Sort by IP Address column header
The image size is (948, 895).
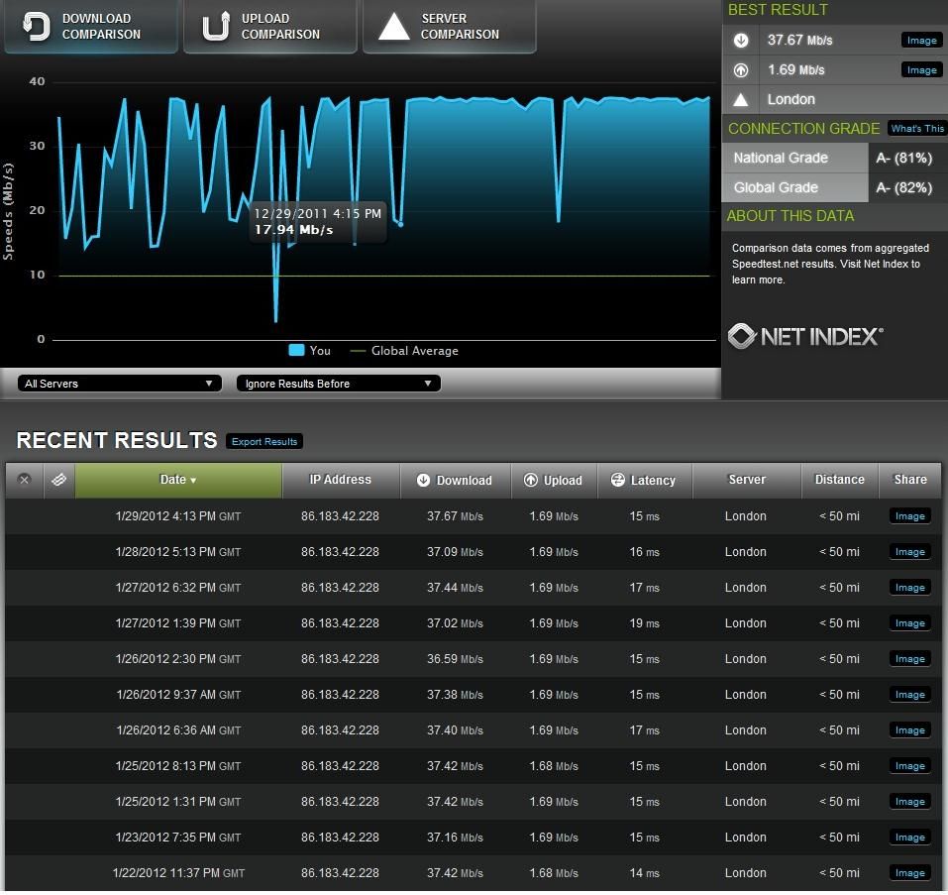point(341,480)
